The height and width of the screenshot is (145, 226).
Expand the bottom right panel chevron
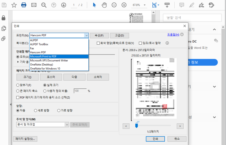tap(215, 117)
